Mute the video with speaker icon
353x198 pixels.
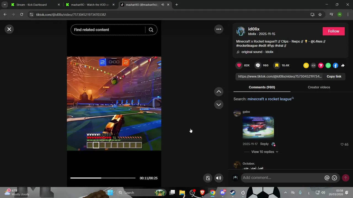[x=219, y=178]
